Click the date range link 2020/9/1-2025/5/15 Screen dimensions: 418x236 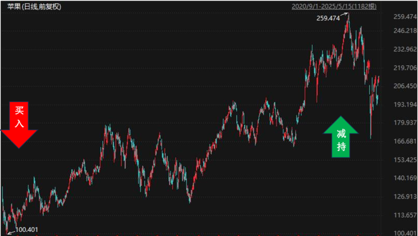point(334,6)
